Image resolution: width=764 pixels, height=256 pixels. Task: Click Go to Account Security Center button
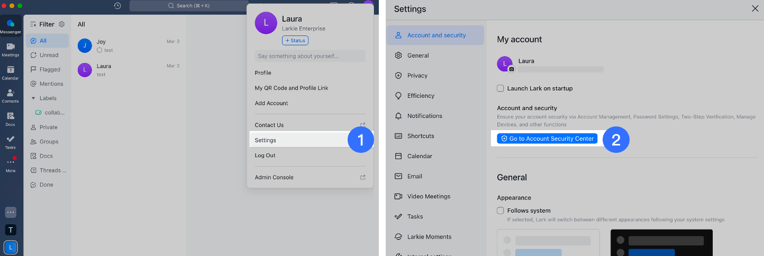coord(547,139)
